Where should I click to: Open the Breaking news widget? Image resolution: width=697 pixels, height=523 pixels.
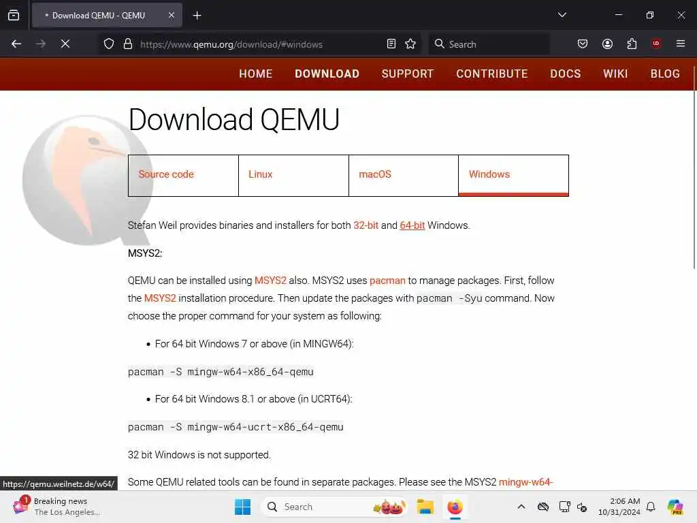tap(57, 507)
